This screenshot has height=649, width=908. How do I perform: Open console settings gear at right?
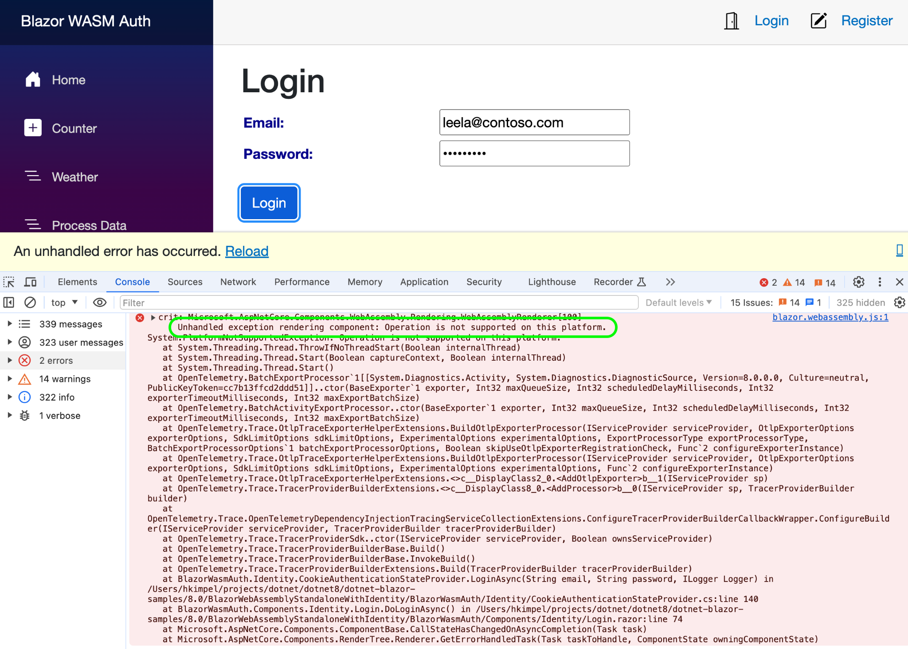click(899, 303)
